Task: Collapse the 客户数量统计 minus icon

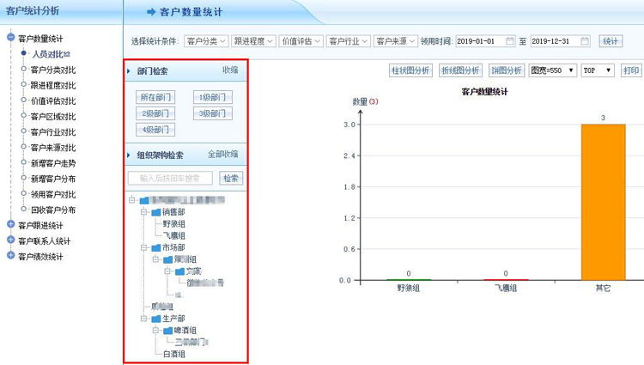Action: coord(10,38)
